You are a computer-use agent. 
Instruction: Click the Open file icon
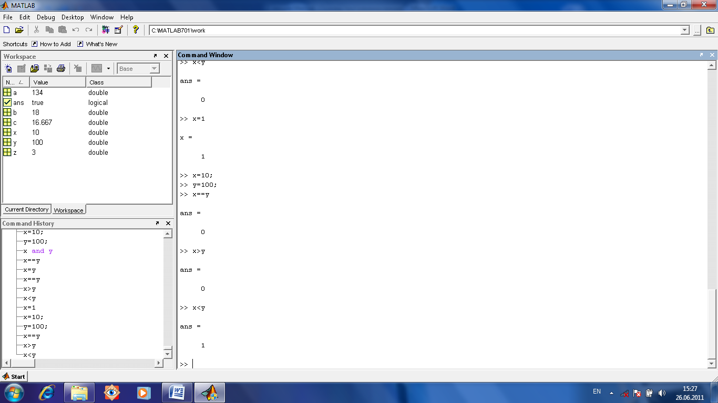click(x=19, y=30)
